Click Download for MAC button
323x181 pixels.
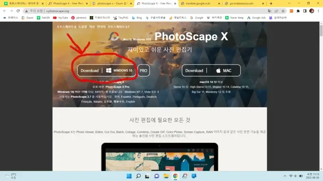point(211,70)
